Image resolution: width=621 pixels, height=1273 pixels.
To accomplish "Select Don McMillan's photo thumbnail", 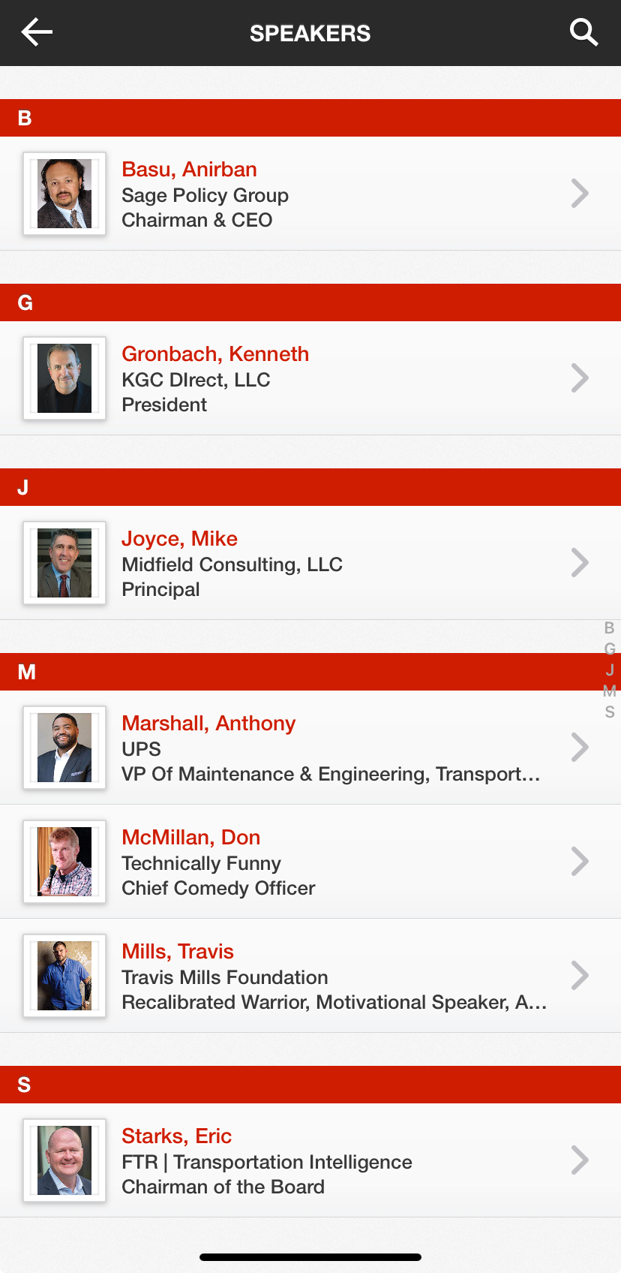I will [x=64, y=862].
